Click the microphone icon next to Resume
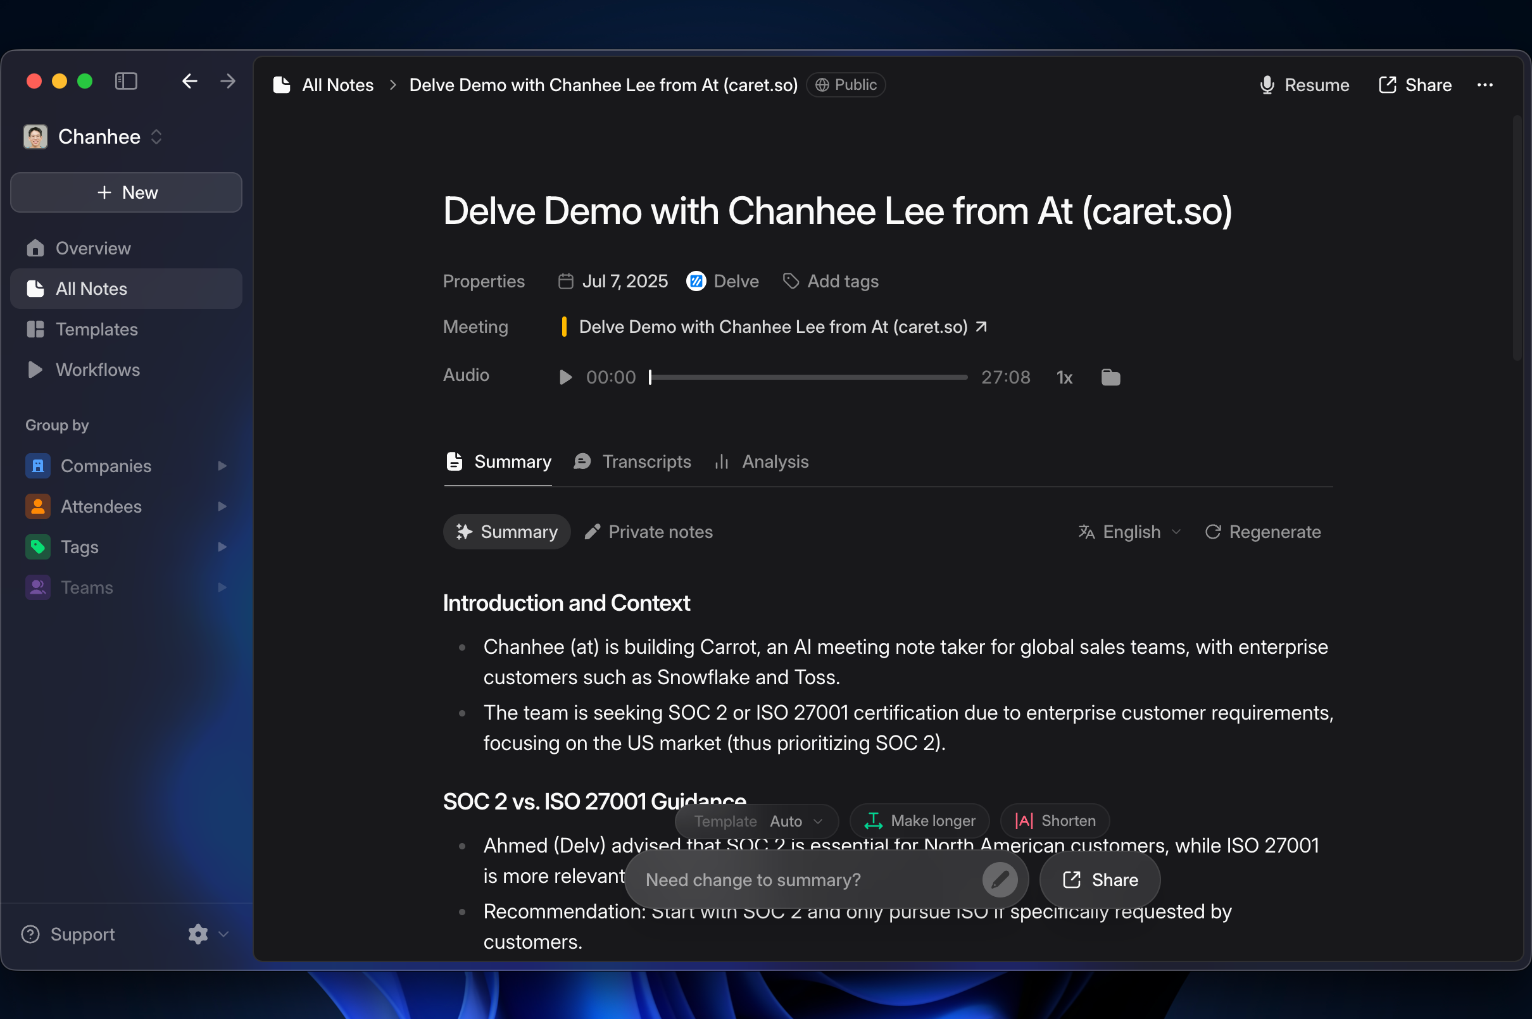 1267,85
